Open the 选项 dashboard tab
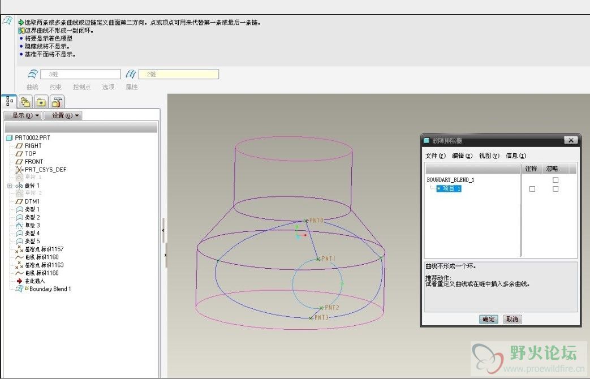Image resolution: width=590 pixels, height=379 pixels. click(x=108, y=87)
